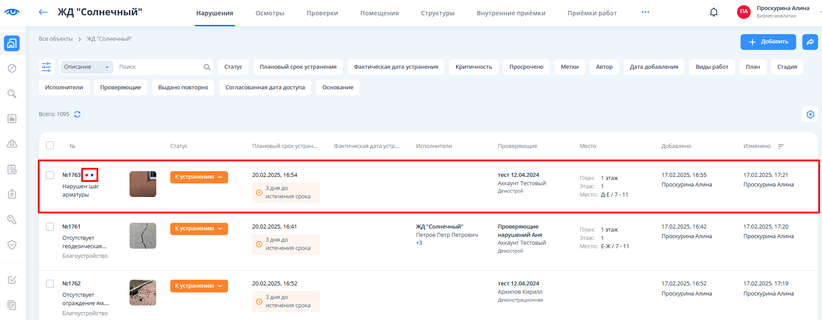Open table settings gear icon

810,114
